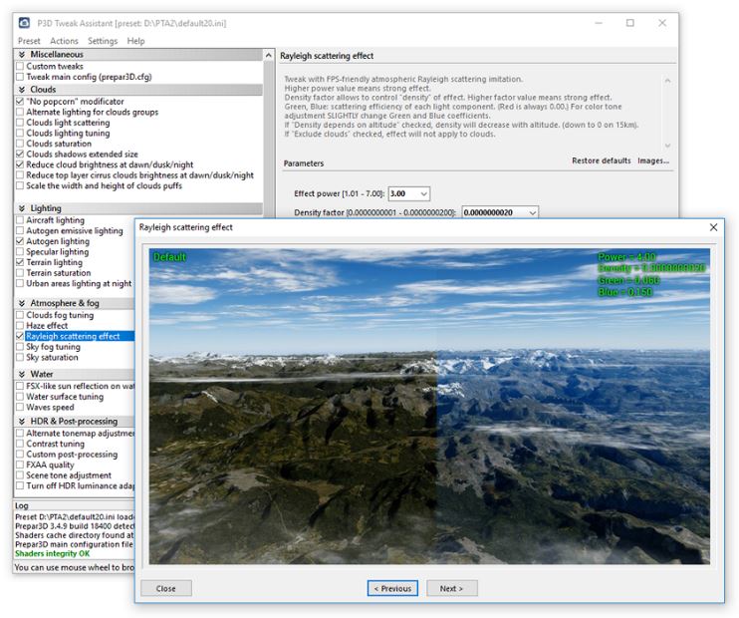Enable Clouds fog tuning

point(20,315)
